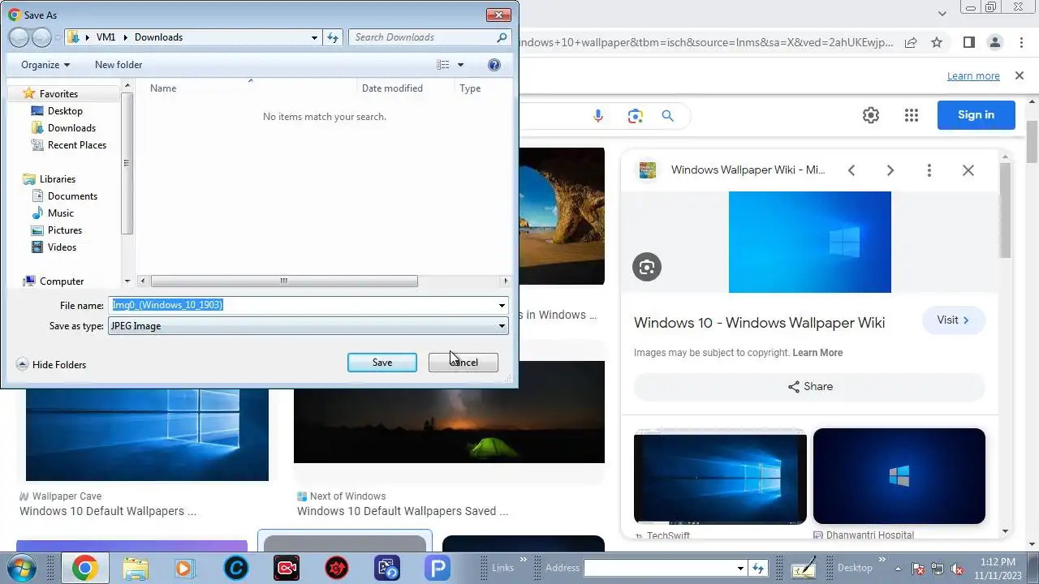
Task: Open the Windows Start button
Action: 22,568
